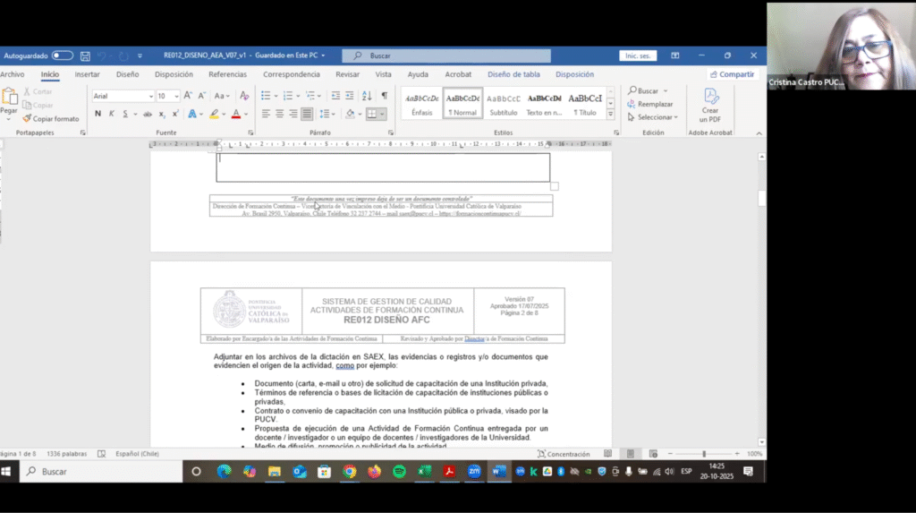The height and width of the screenshot is (513, 916).
Task: Apply bold formatting with N button
Action: (98, 114)
